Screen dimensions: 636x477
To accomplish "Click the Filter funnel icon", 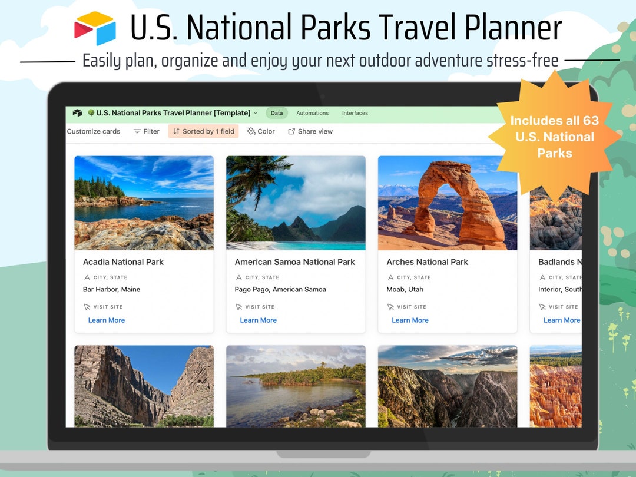I will [x=136, y=131].
